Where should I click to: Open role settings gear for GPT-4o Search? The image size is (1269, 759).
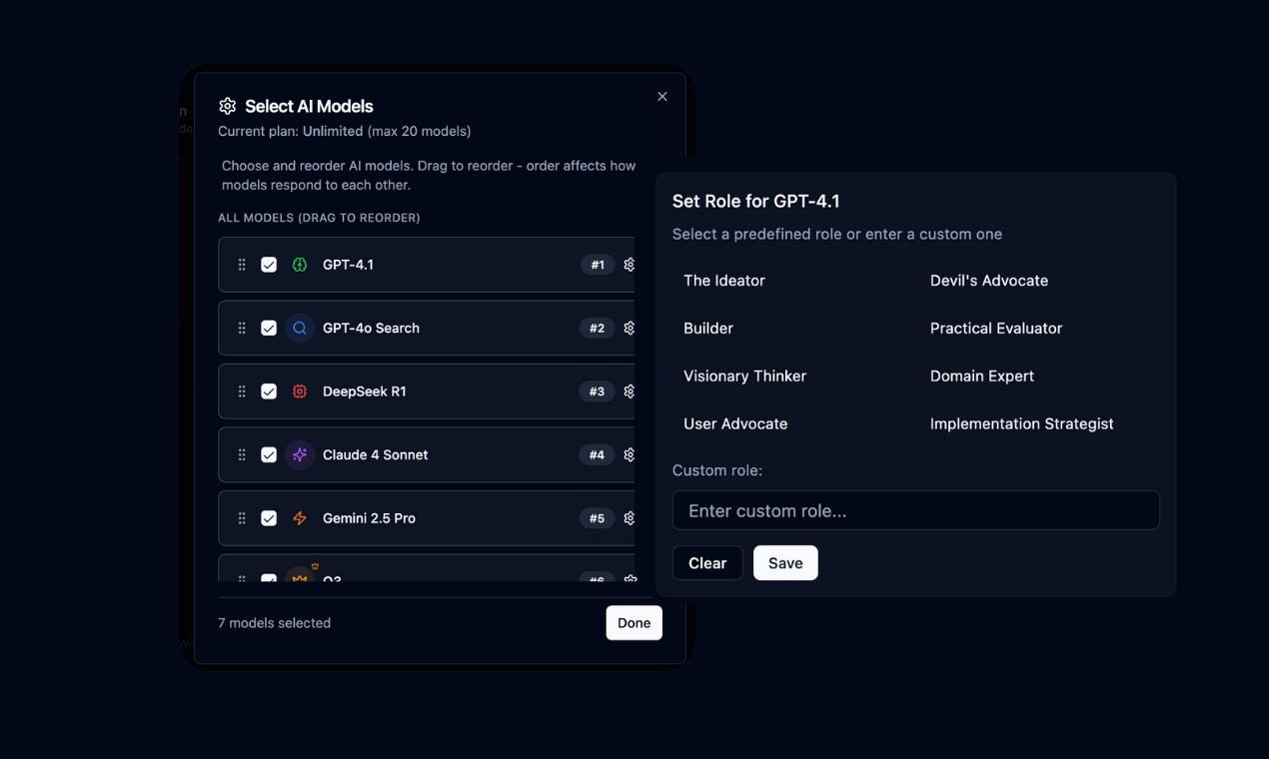(629, 328)
